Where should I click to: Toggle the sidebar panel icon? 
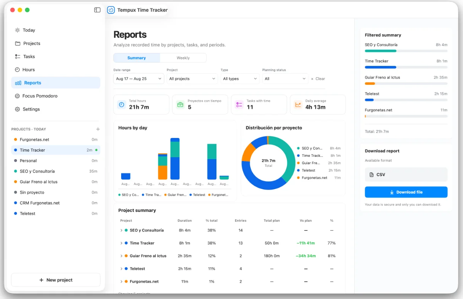97,10
